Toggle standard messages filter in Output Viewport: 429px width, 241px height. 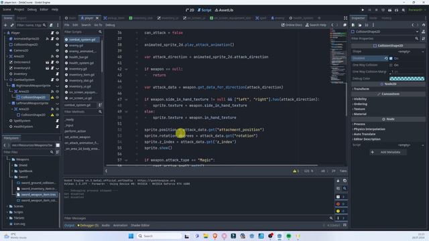pyautogui.click(x=341, y=197)
